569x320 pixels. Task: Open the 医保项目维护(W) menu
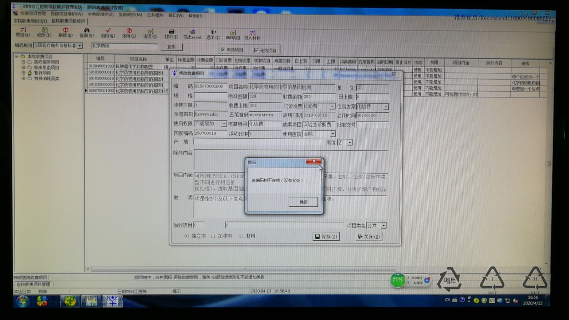coord(67,14)
